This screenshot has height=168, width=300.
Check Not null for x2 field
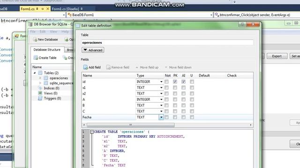click(167, 93)
